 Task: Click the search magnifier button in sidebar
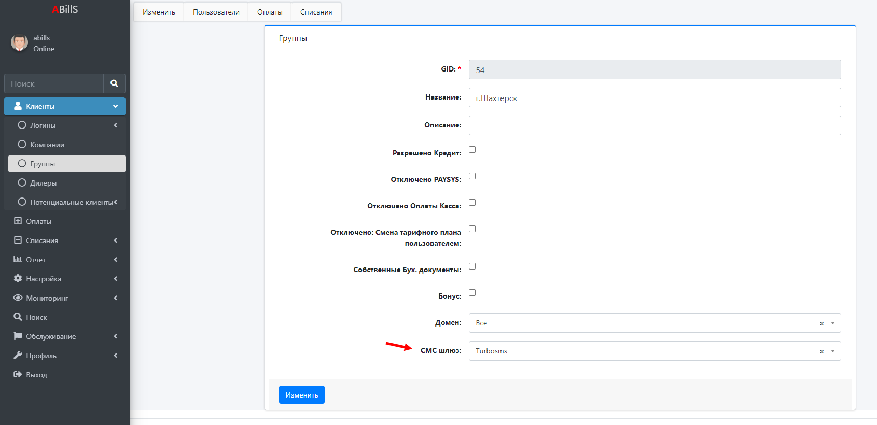pyautogui.click(x=114, y=83)
